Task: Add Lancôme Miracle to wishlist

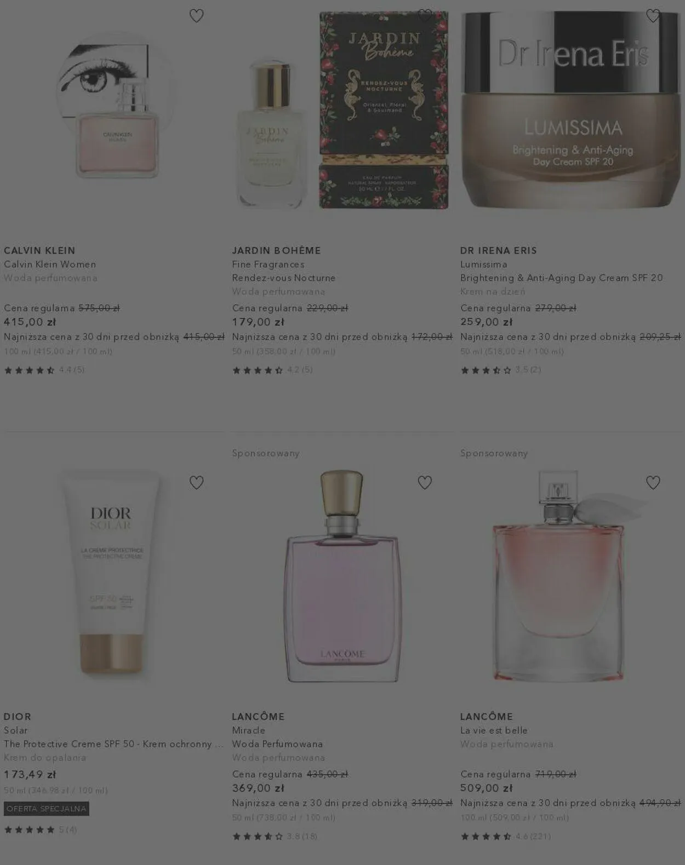Action: tap(425, 482)
